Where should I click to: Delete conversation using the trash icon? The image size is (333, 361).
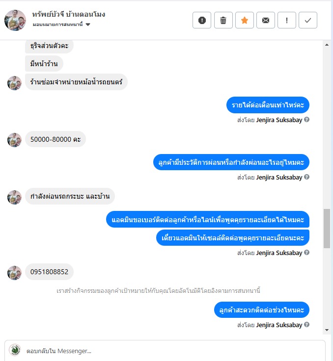pyautogui.click(x=223, y=20)
